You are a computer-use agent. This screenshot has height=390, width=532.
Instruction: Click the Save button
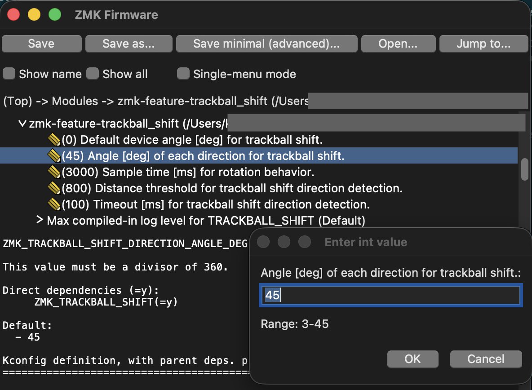(41, 44)
